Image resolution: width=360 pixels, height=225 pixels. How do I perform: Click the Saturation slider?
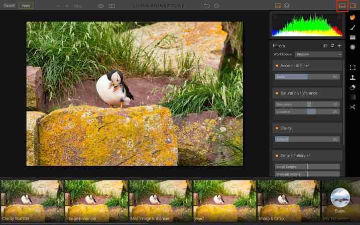pyautogui.click(x=307, y=104)
